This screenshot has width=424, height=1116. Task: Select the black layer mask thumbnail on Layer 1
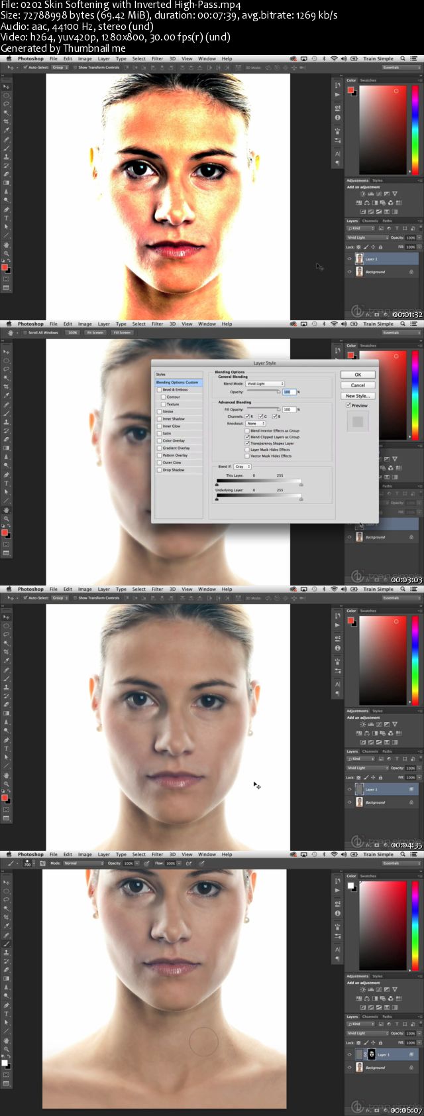pos(372,1054)
